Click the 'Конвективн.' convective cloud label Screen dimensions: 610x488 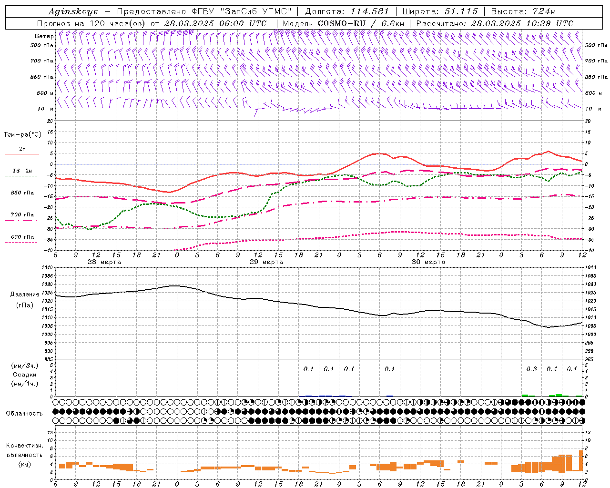pos(24,446)
